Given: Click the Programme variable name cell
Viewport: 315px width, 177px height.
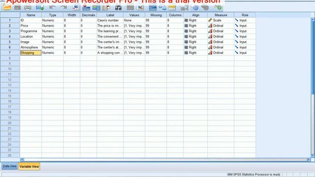Looking at the screenshot, I should coord(31,31).
